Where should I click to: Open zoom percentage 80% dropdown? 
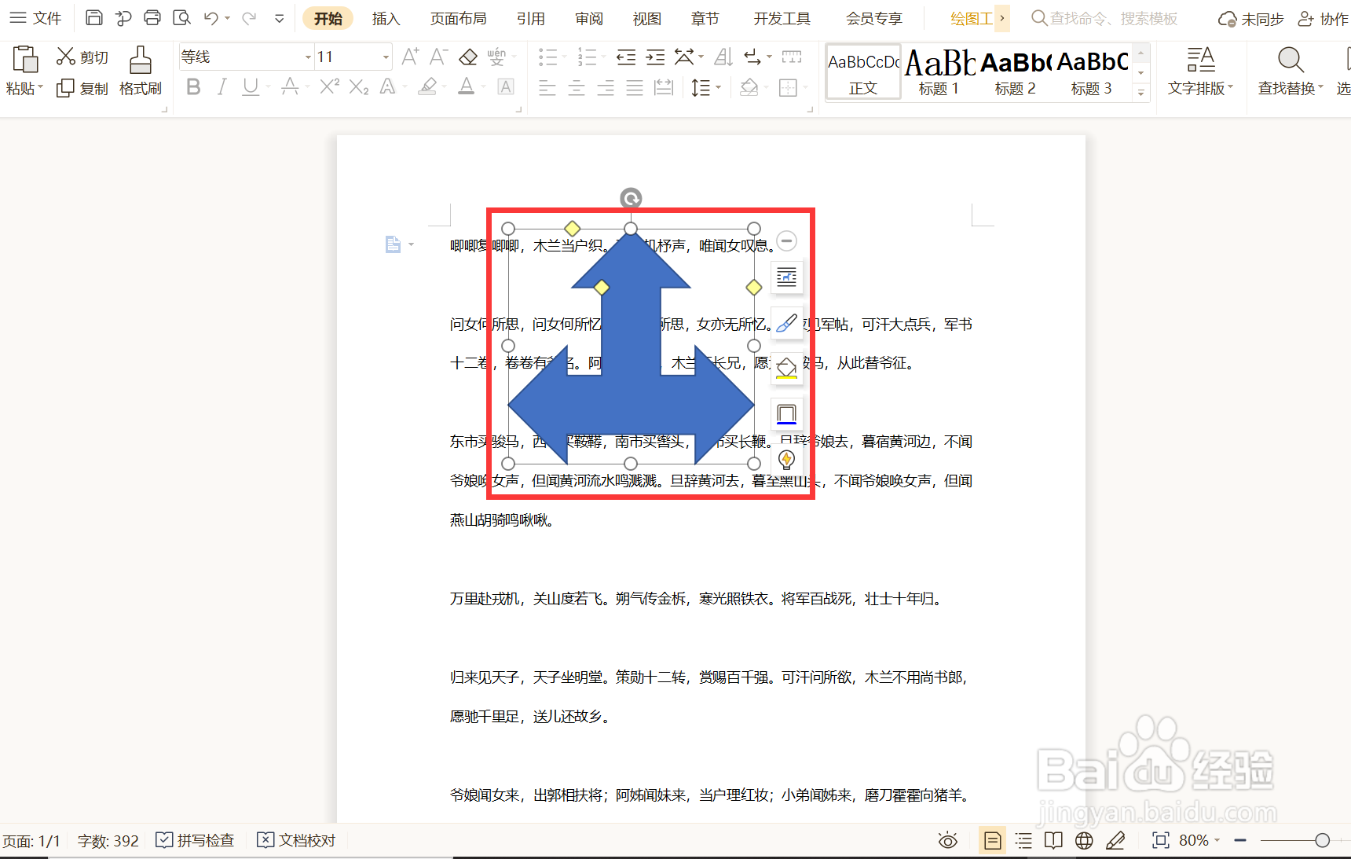(x=1199, y=840)
